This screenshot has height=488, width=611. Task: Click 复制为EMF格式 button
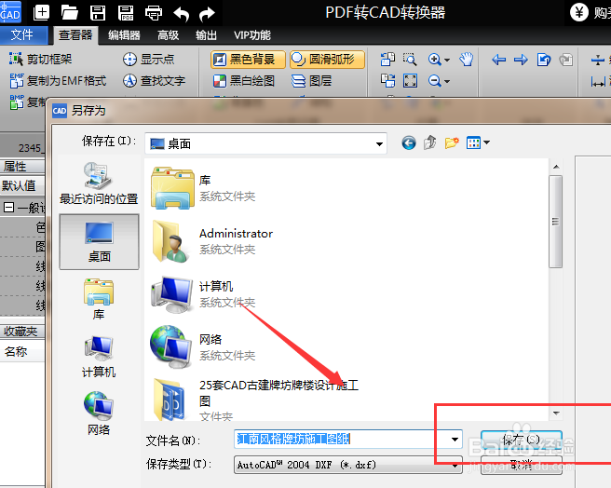pos(58,81)
